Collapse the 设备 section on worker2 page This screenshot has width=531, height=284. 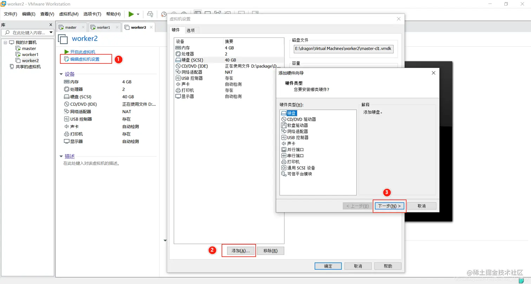click(62, 74)
